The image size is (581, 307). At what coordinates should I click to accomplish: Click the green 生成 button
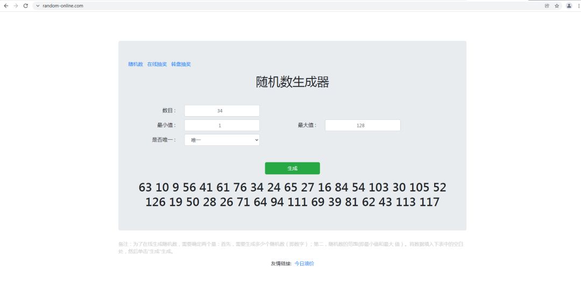292,168
